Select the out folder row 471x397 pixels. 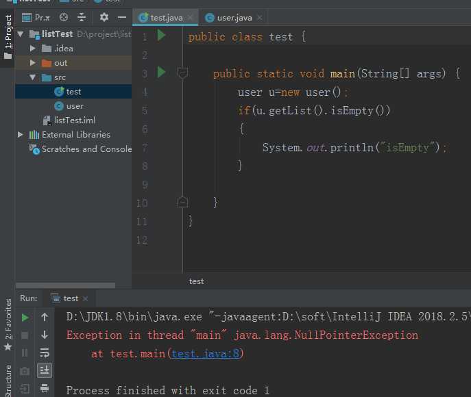click(x=73, y=63)
